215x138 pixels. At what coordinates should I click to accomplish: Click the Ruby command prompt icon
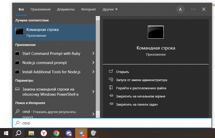coord(17,53)
